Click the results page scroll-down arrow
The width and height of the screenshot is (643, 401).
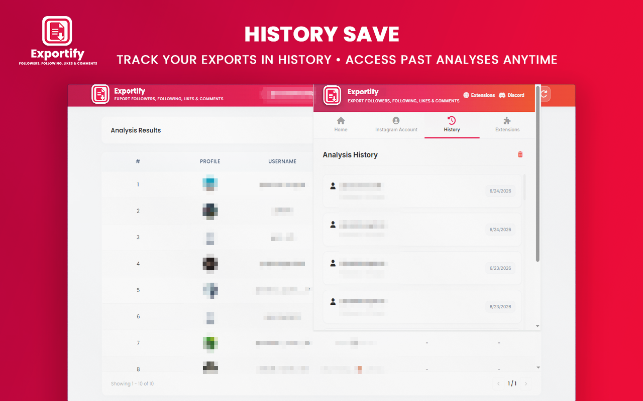[x=538, y=367]
